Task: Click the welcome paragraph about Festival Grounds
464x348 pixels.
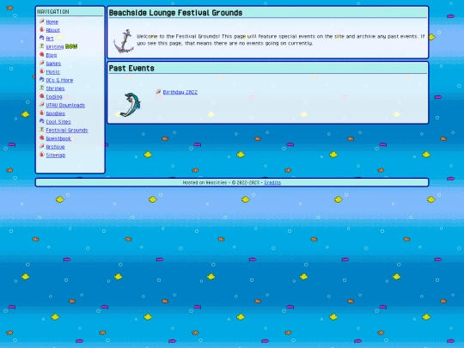Action: click(x=280, y=40)
